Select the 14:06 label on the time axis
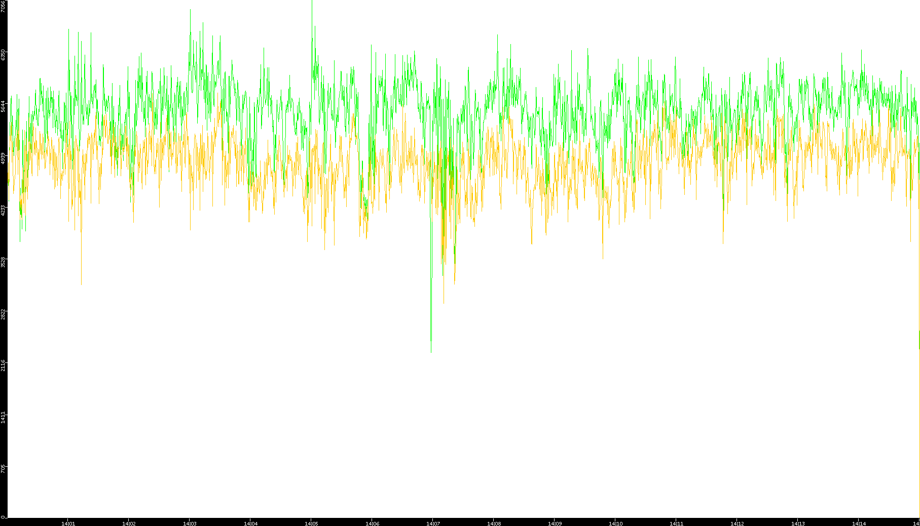This screenshot has width=920, height=526. (x=373, y=523)
